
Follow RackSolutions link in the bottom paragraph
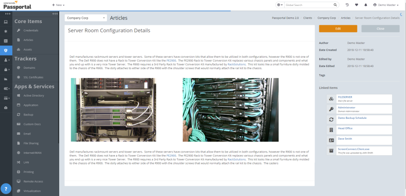coord(236,160)
